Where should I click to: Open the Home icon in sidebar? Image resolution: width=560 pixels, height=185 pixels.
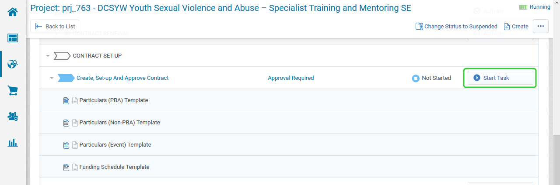coord(13,12)
